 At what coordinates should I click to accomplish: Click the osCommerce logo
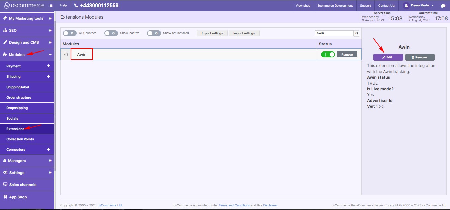(x=24, y=5)
